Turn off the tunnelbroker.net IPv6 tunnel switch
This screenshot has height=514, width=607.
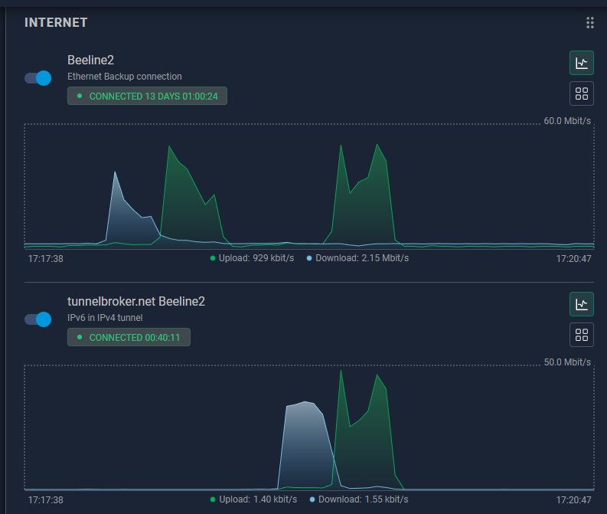(38, 319)
